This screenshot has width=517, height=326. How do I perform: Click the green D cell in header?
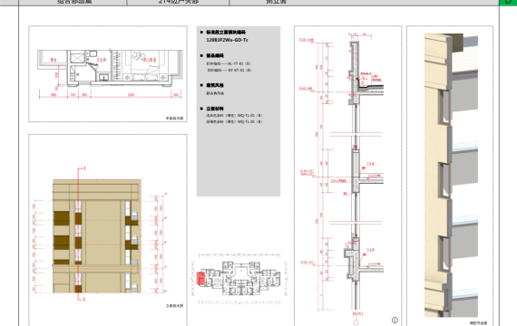[508, 3]
